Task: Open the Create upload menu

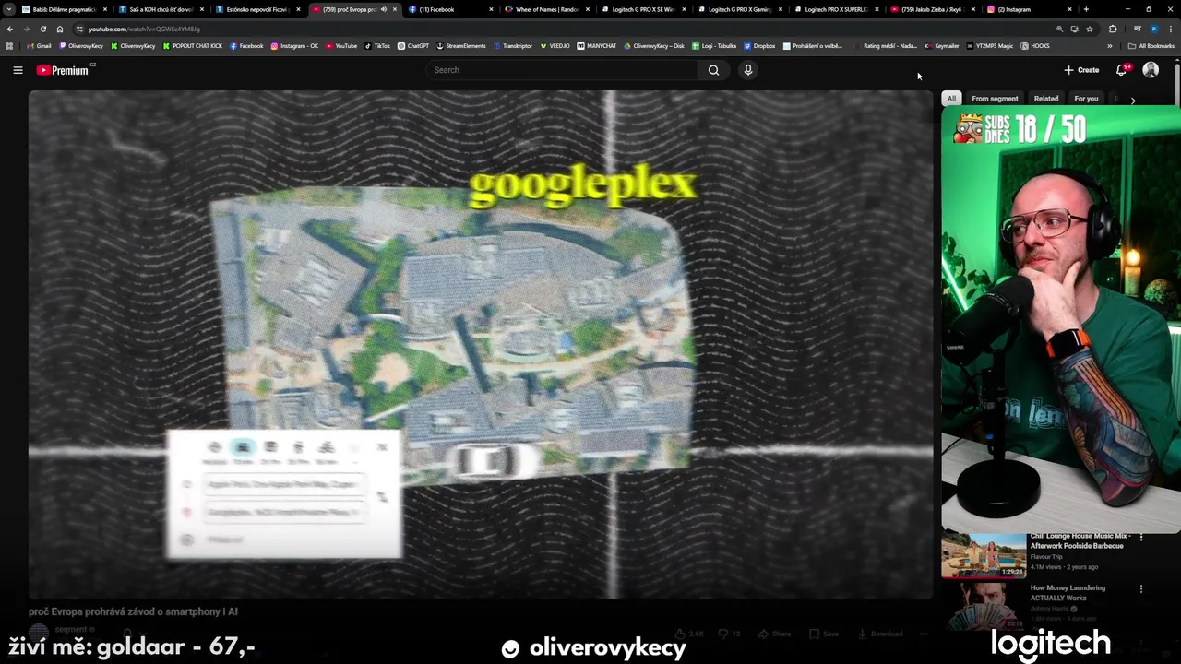Action: coord(1081,70)
